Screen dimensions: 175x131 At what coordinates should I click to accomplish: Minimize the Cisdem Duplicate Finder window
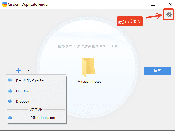[162, 4]
